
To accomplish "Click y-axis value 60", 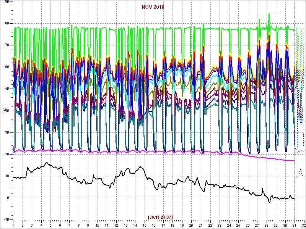I will pos(7,67).
